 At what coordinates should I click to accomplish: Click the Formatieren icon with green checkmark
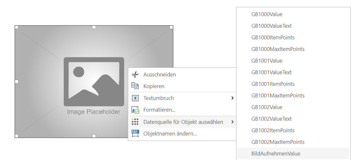(x=135, y=110)
